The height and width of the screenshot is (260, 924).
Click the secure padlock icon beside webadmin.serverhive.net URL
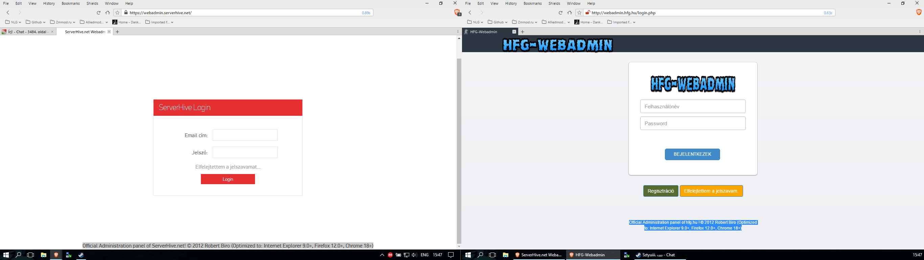126,13
